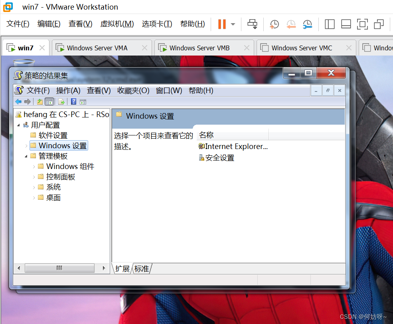Viewport: 393px width, 324px height.
Task: Click the tree scrollbar right arrow
Action: tap(104, 268)
